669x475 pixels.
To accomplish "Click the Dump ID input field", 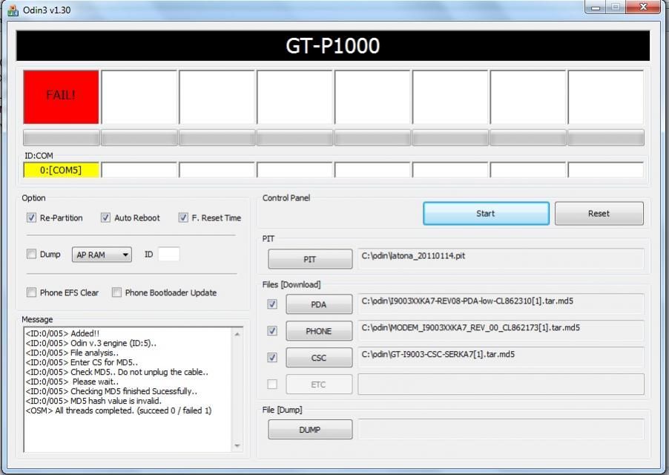I will (169, 255).
